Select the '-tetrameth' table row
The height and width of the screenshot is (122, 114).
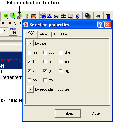11,77
